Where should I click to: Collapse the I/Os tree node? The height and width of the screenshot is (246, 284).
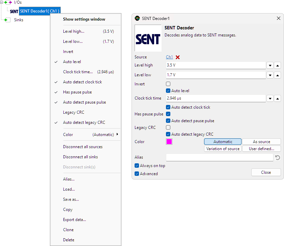click(1, 2)
